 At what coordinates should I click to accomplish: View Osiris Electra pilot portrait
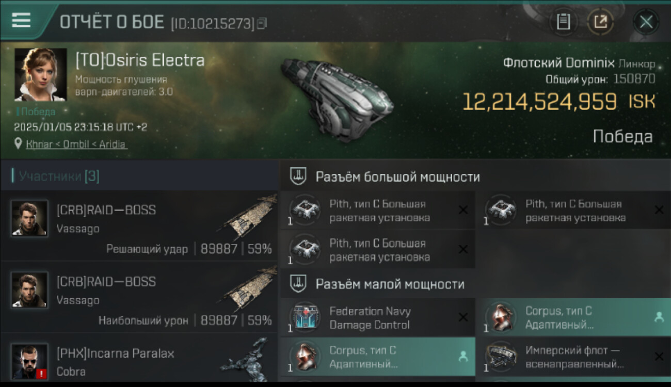pos(40,75)
